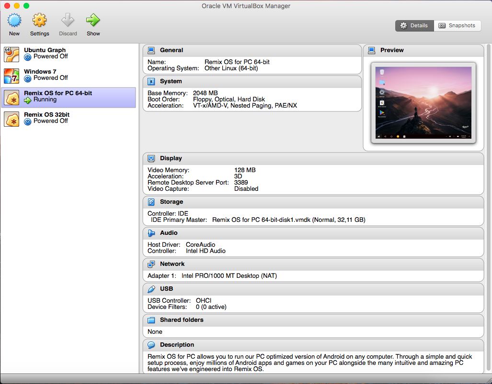Click Remix OS 32bit powered-off status icon

28,122
